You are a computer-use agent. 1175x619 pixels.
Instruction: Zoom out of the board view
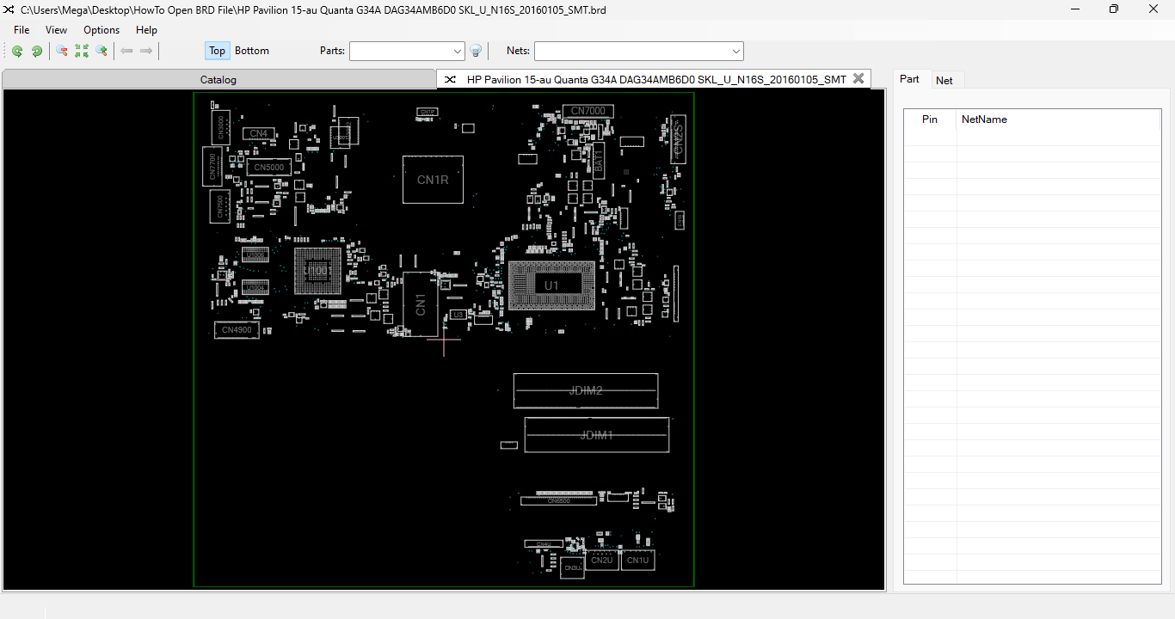(62, 52)
